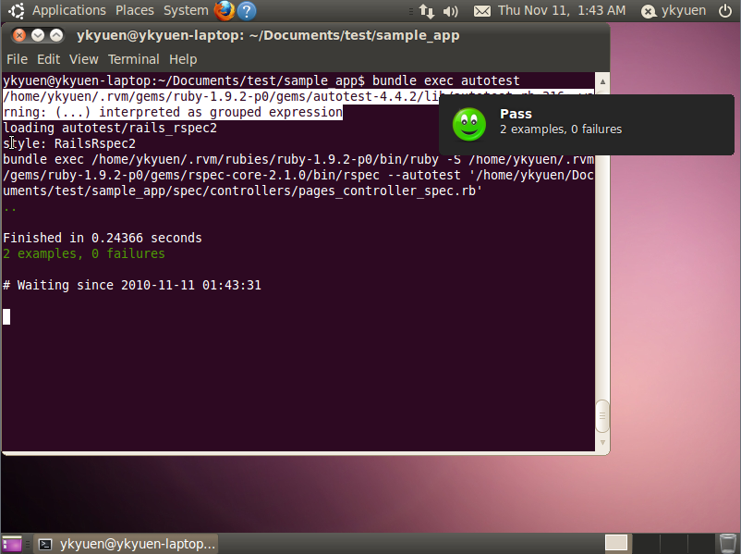Open the sound volume indicator
The image size is (741, 554).
click(451, 11)
